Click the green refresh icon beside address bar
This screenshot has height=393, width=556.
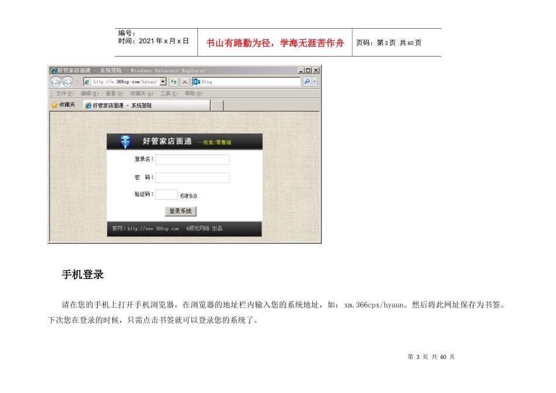pos(174,82)
